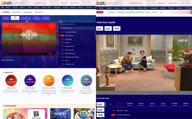Image resolution: width=192 pixels, height=119 pixels.
Task: Open blue VOH FM 95.6MHz circle icon
Action: click(x=67, y=80)
